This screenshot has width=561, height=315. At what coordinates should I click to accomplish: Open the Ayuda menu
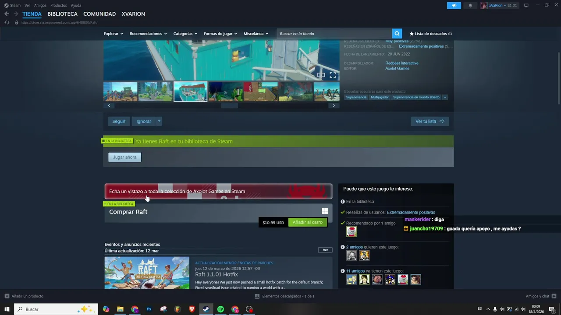[x=76, y=5]
